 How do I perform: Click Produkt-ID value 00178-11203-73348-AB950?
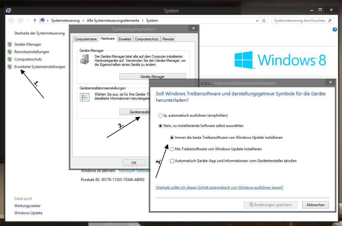point(123,180)
